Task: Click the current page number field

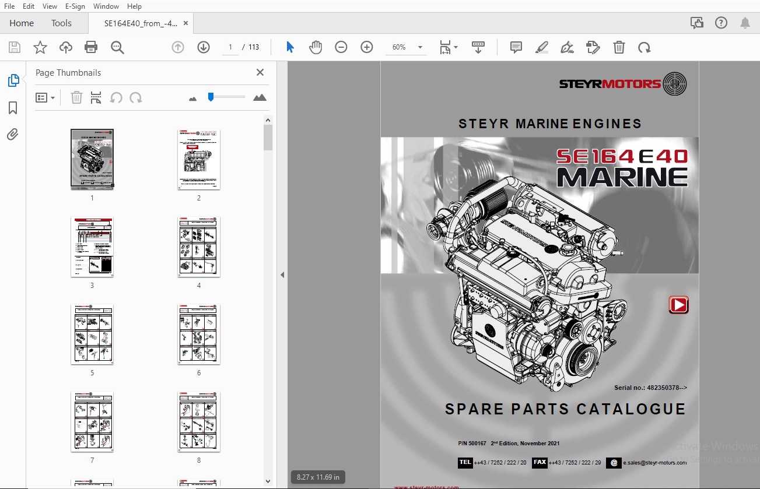Action: click(230, 47)
